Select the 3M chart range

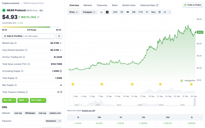pos(134,12)
